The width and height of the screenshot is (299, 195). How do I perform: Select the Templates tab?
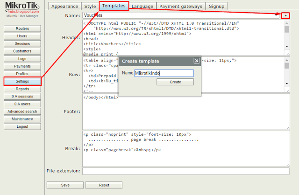tap(114, 6)
